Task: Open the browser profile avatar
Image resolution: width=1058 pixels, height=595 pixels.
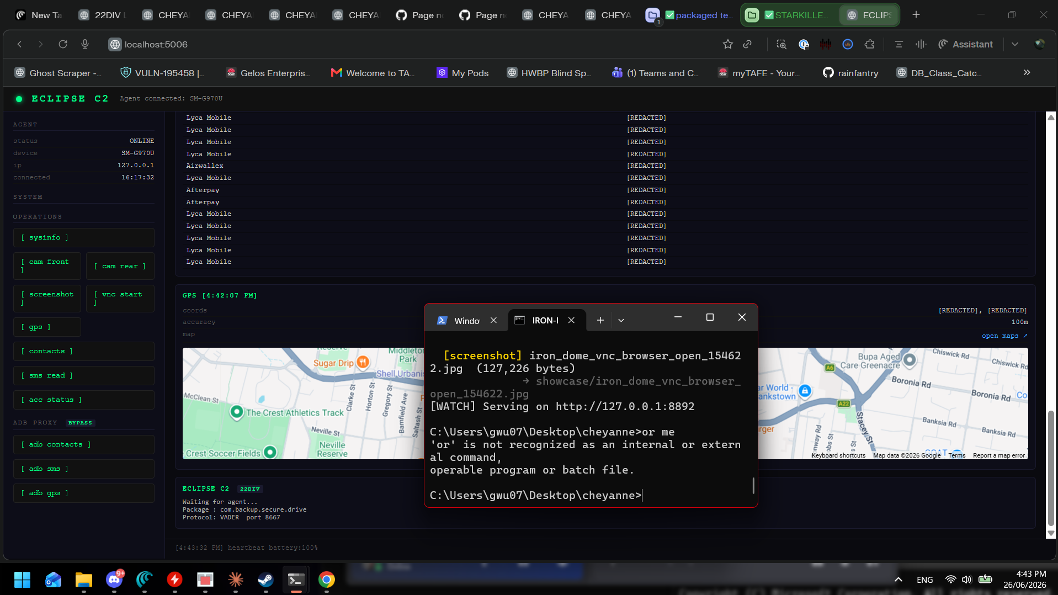Action: coord(1040,44)
